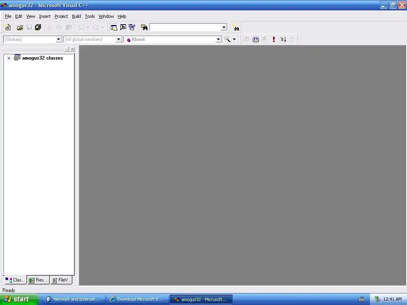Click the taskbar keyboard tray icon
Image resolution: width=407 pixels, height=305 pixels.
coord(362,299)
